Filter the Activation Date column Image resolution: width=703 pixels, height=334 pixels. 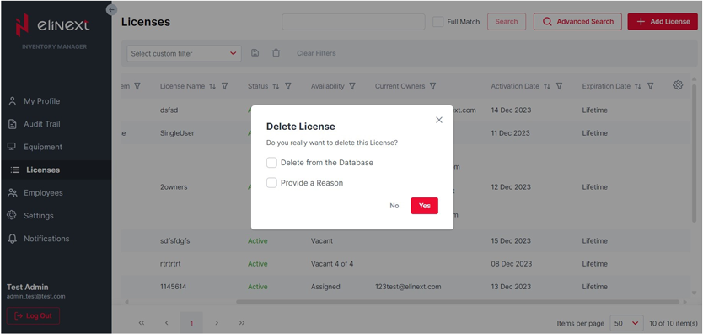pyautogui.click(x=560, y=86)
